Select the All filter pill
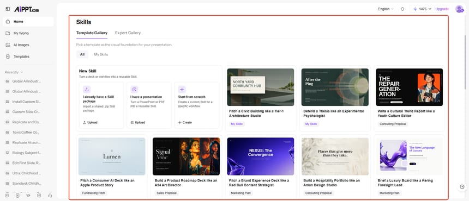 pyautogui.click(x=82, y=54)
